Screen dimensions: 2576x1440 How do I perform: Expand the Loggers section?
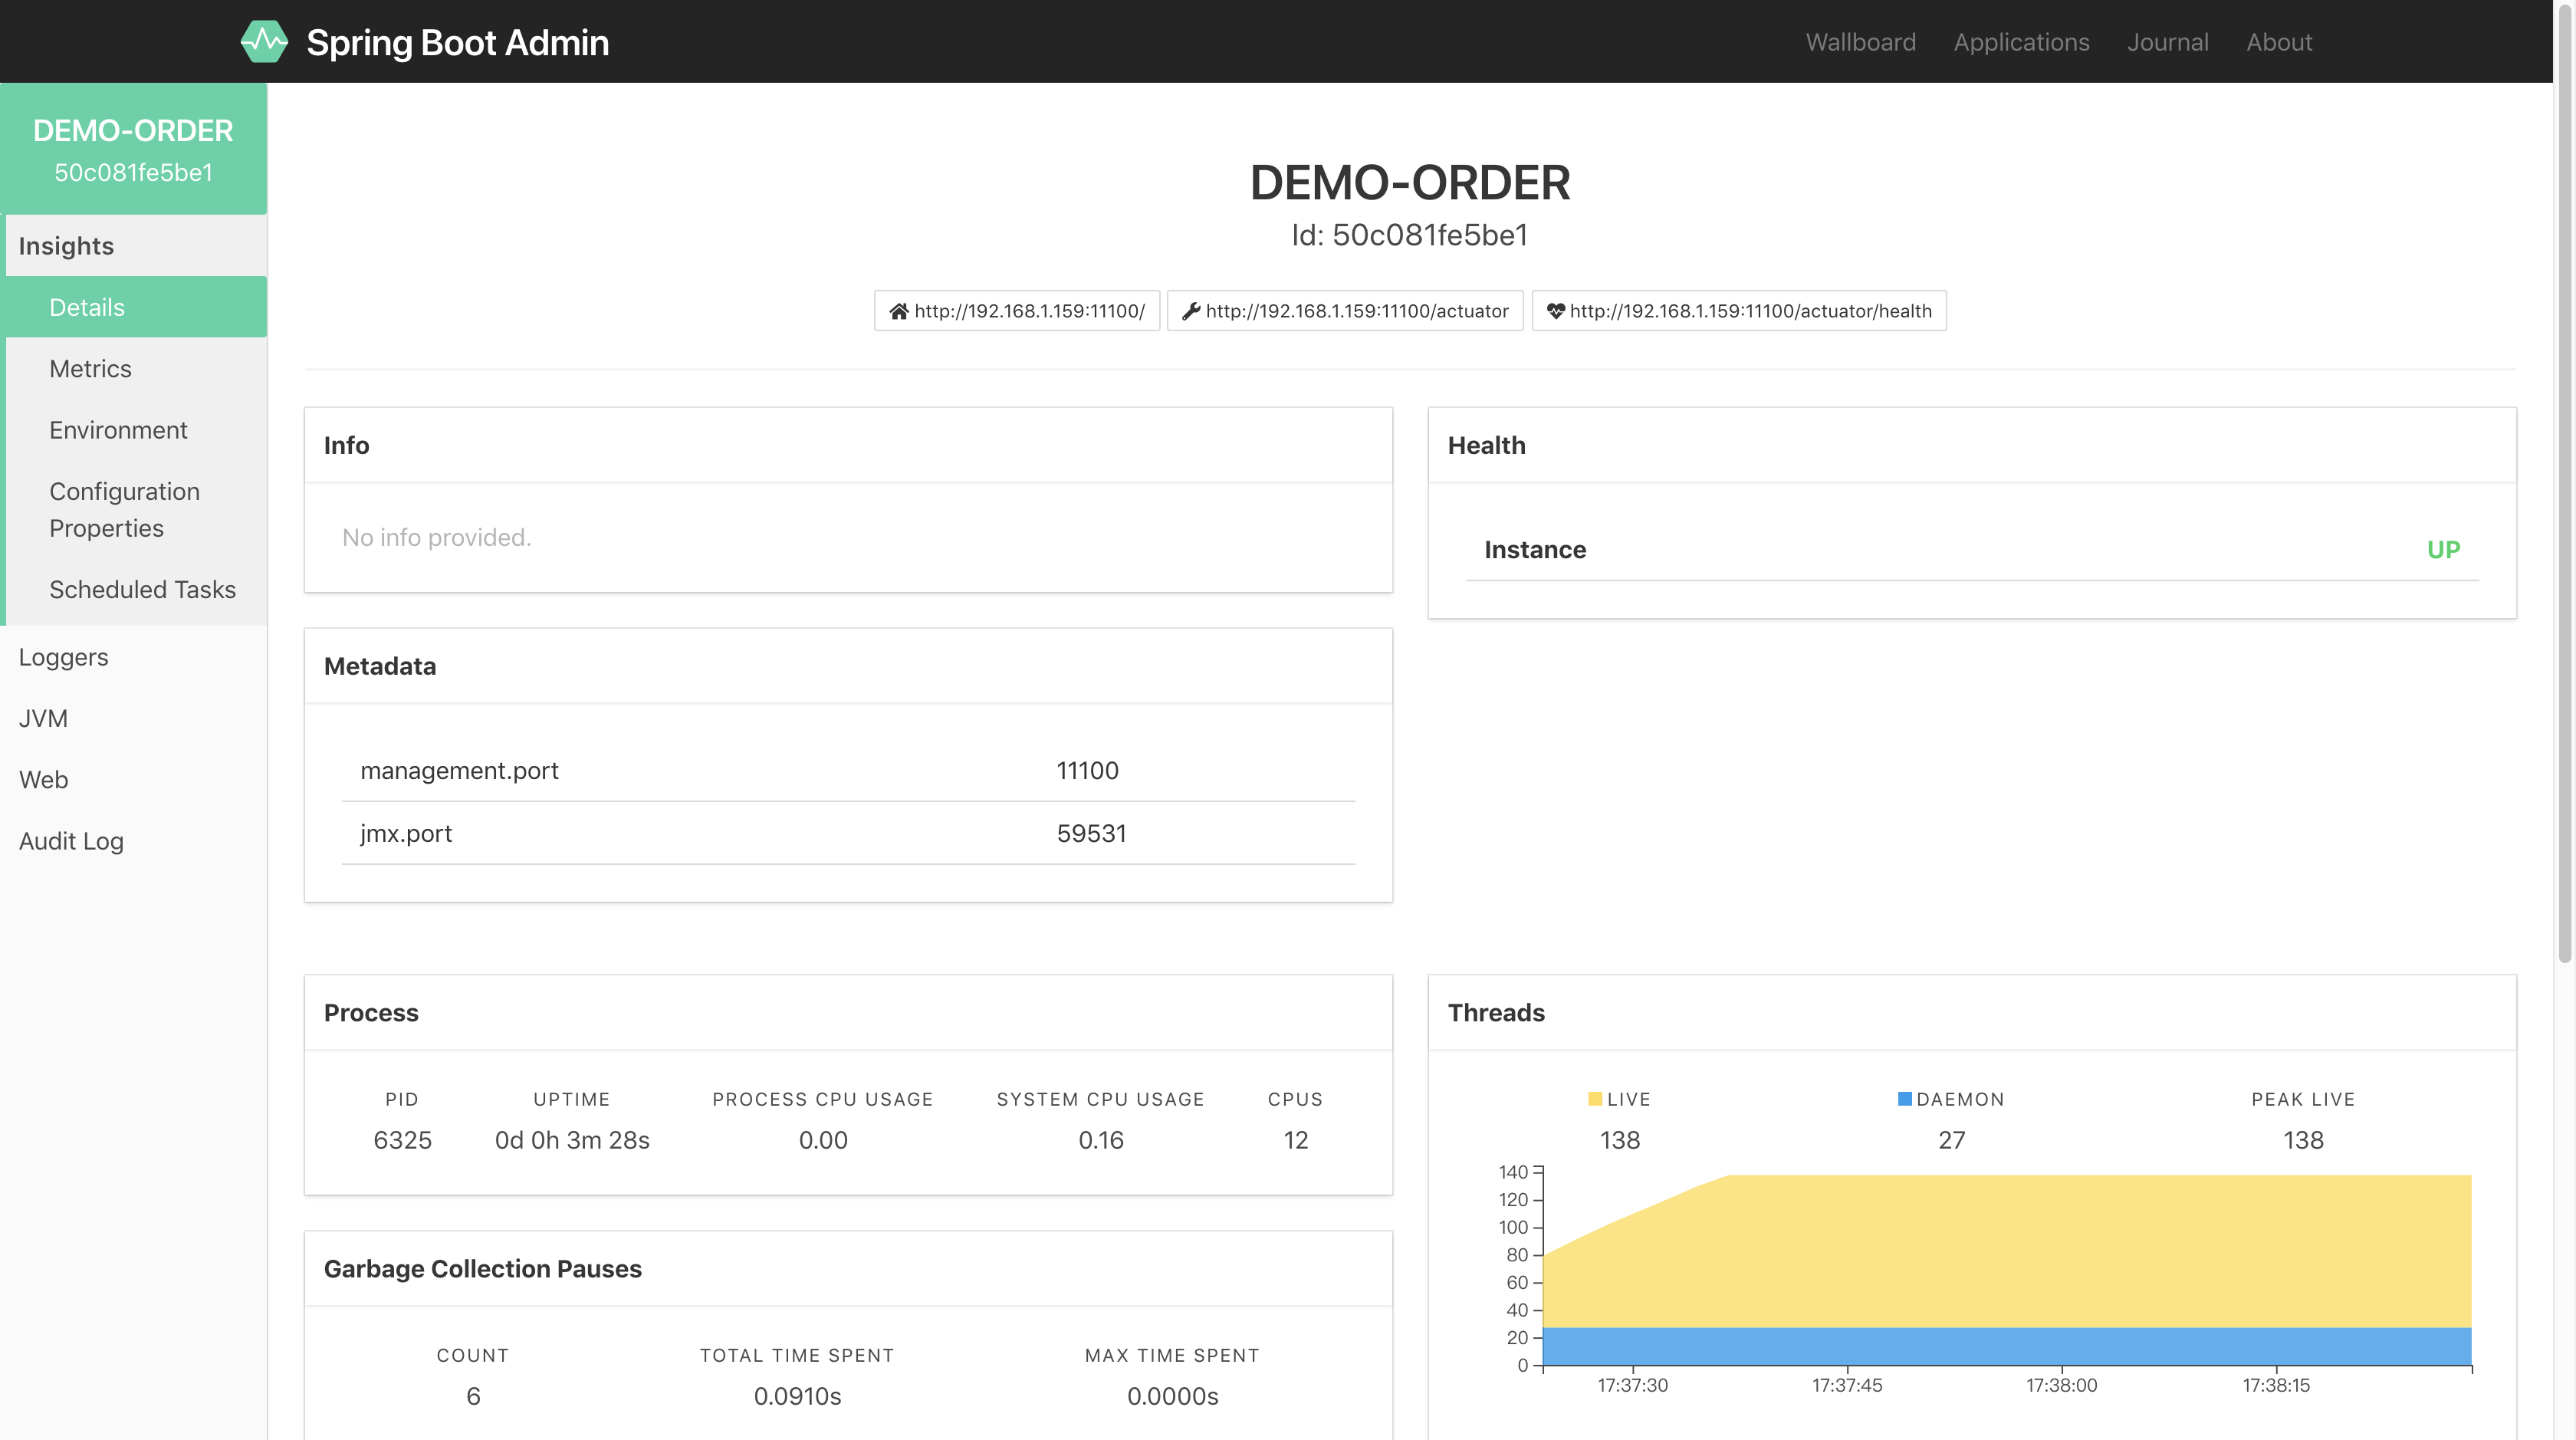point(63,657)
